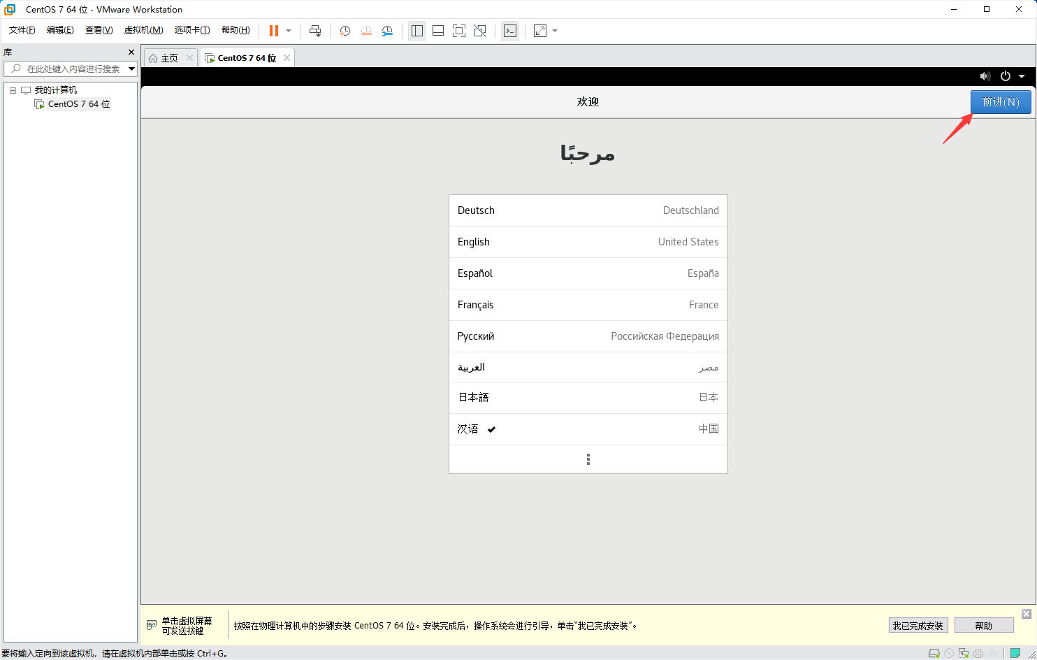Open the snapshot manager icon
1037x660 pixels.
coord(387,31)
